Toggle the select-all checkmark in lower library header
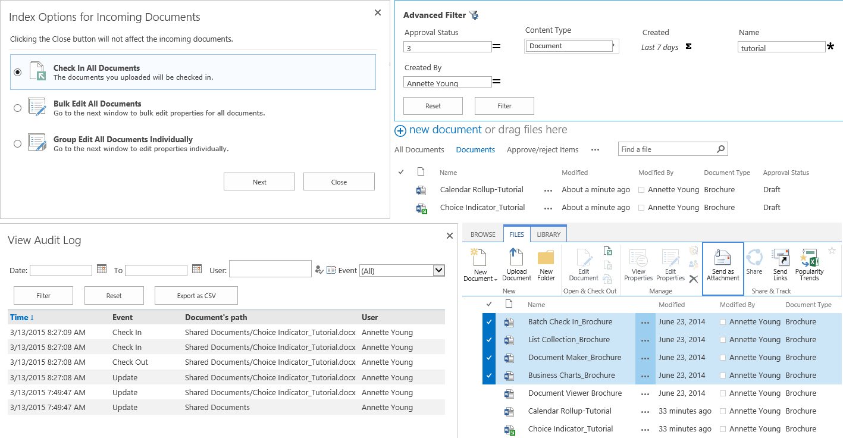This screenshot has height=438, width=843. point(489,304)
